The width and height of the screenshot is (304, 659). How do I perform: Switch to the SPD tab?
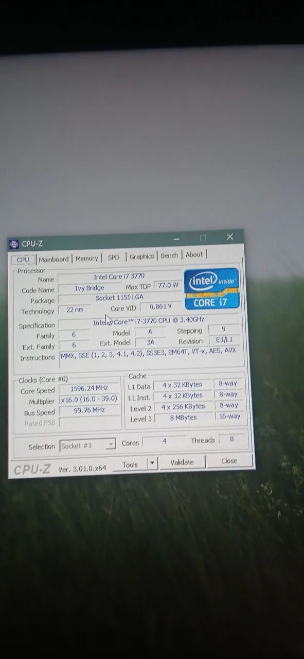pyautogui.click(x=113, y=257)
